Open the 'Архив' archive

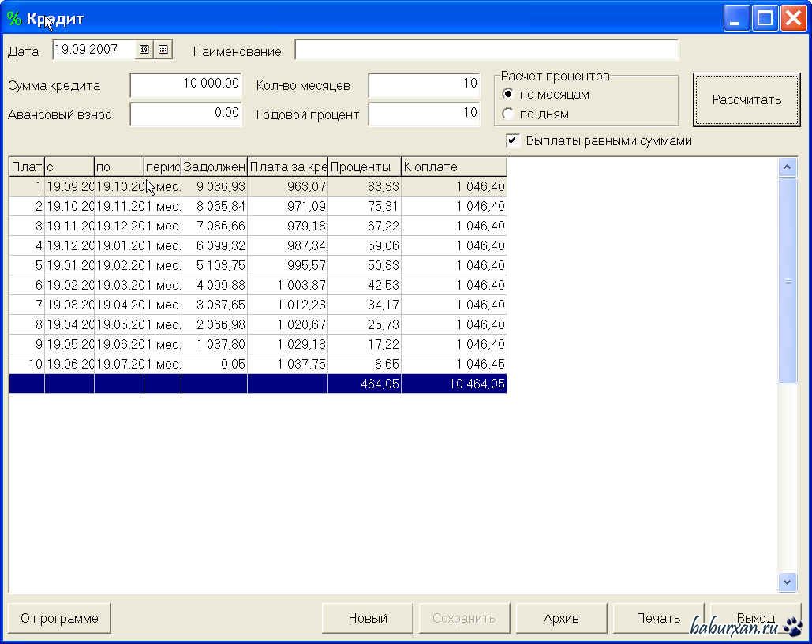(x=561, y=618)
